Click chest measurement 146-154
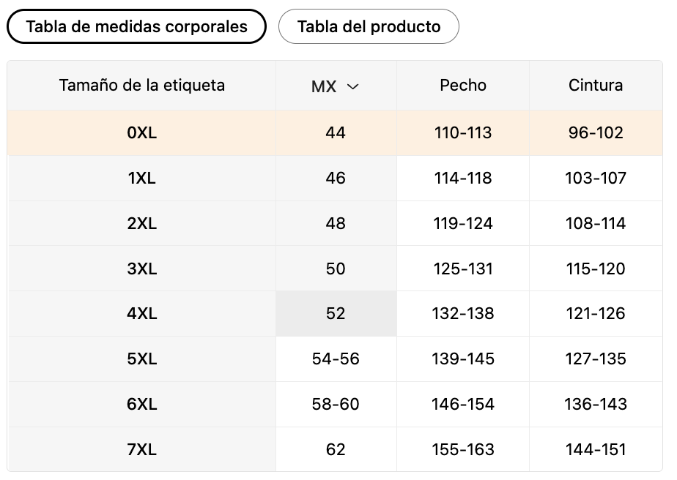Image resolution: width=677 pixels, height=480 pixels. click(463, 404)
